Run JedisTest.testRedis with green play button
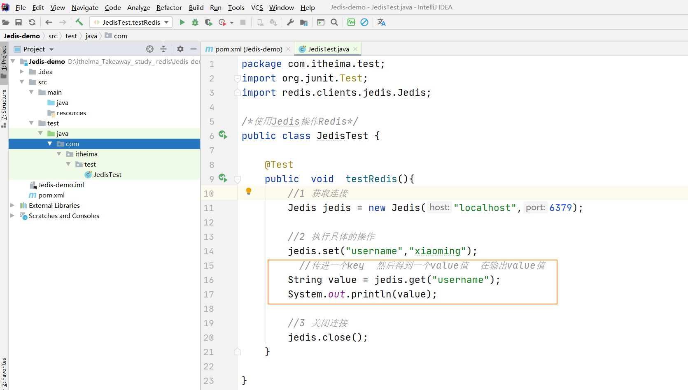688x390 pixels. (x=182, y=22)
